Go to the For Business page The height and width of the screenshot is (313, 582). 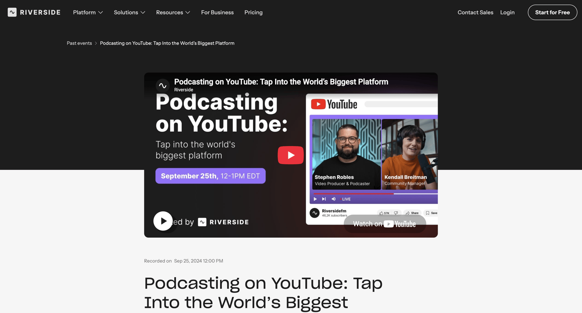coord(217,12)
